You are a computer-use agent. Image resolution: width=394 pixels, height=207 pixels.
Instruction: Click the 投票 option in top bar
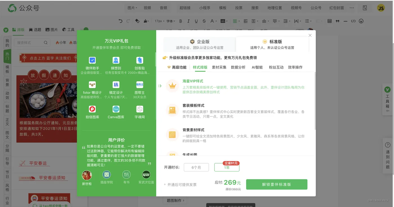(239, 8)
